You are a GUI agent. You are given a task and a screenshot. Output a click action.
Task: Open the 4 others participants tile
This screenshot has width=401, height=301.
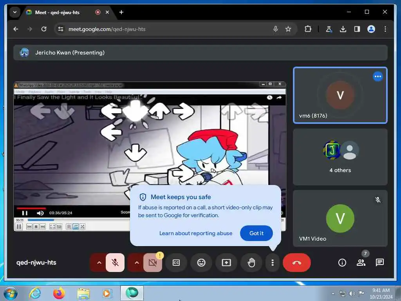point(340,157)
